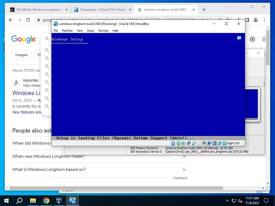The height and width of the screenshot is (206, 275).
Task: Reload the page in Chrome
Action: [x=28, y=20]
